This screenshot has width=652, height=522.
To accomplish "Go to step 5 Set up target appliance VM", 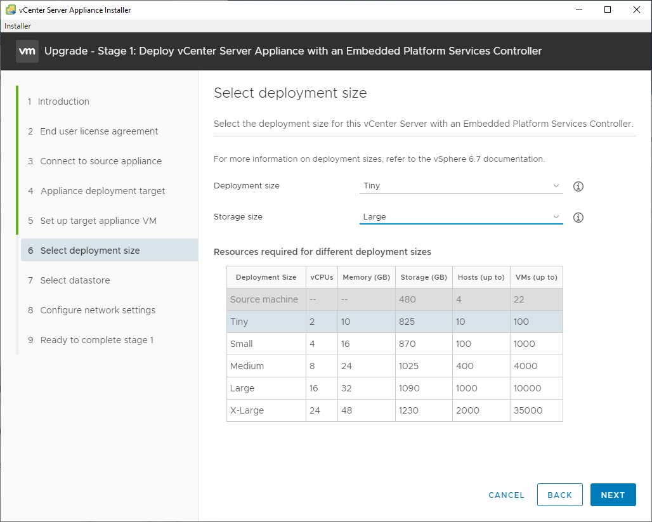I will [92, 221].
